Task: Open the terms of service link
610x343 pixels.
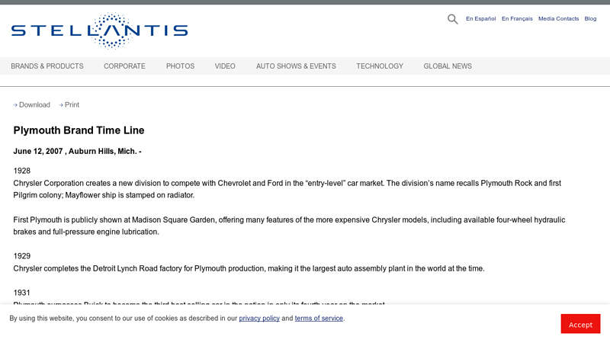Action: (x=319, y=318)
